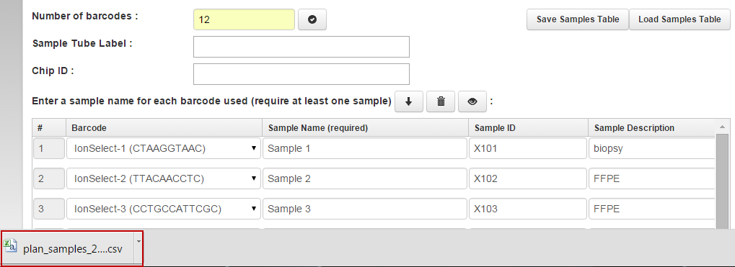Expand the IonSelect-2 barcode dropdown
Screen dimensions: 735x267
(164, 178)
